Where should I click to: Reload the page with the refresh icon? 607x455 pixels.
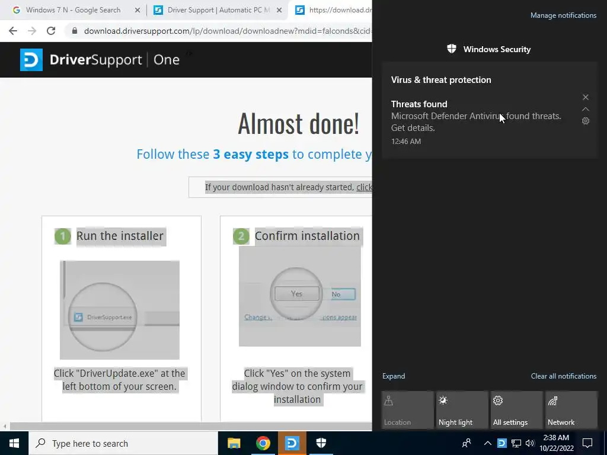tap(51, 31)
